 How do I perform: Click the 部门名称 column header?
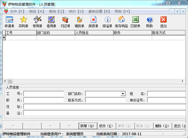(x=56, y=33)
